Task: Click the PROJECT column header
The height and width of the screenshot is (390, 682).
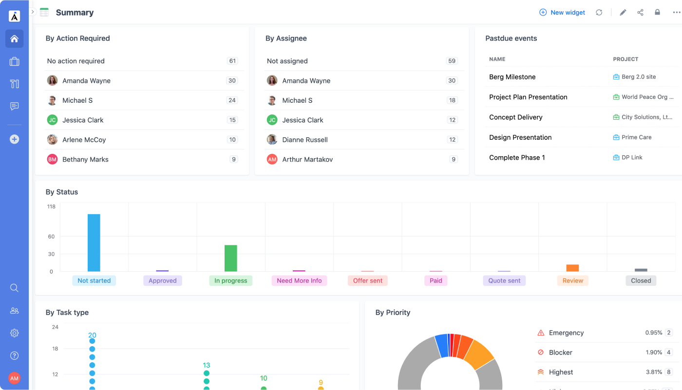Action: pyautogui.click(x=625, y=59)
